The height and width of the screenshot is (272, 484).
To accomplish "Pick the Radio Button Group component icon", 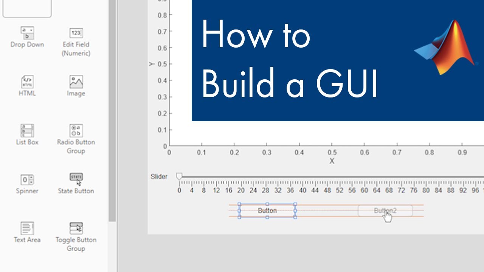I will [76, 130].
